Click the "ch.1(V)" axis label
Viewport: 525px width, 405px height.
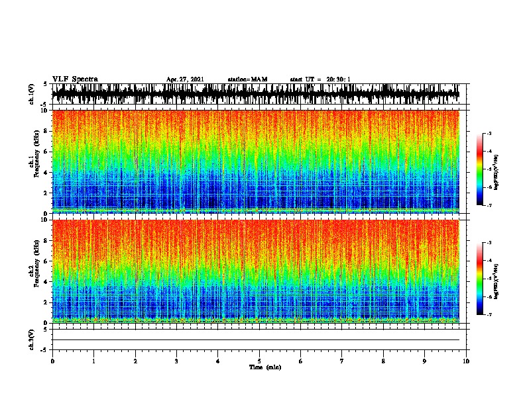point(32,94)
